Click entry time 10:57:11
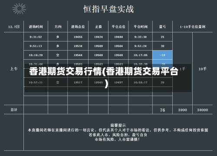Image resolution: width=217 pixels, height=156 pixels. 36,83
